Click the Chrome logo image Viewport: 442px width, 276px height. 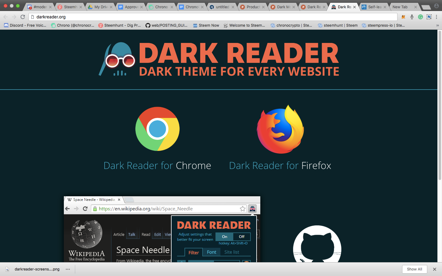tap(157, 129)
